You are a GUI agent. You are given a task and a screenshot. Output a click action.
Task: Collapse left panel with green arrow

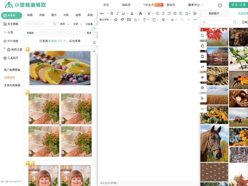pos(95,29)
